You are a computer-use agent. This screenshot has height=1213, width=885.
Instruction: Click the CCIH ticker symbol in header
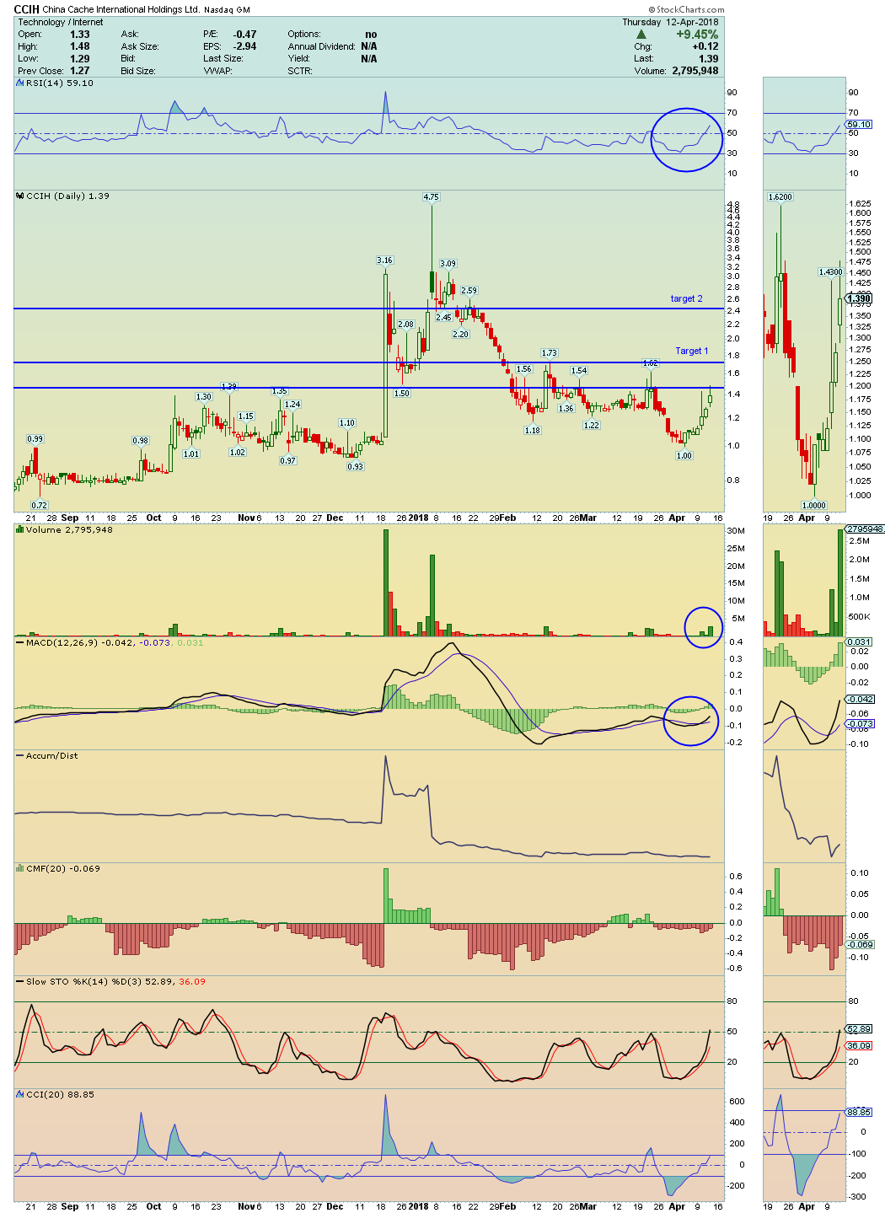[26, 9]
